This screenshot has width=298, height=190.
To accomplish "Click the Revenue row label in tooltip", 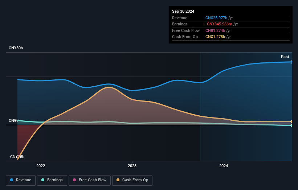I will tap(180, 18).
